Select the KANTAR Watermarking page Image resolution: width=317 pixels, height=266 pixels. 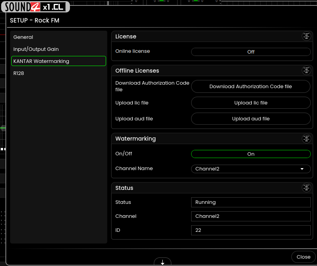[x=58, y=61]
